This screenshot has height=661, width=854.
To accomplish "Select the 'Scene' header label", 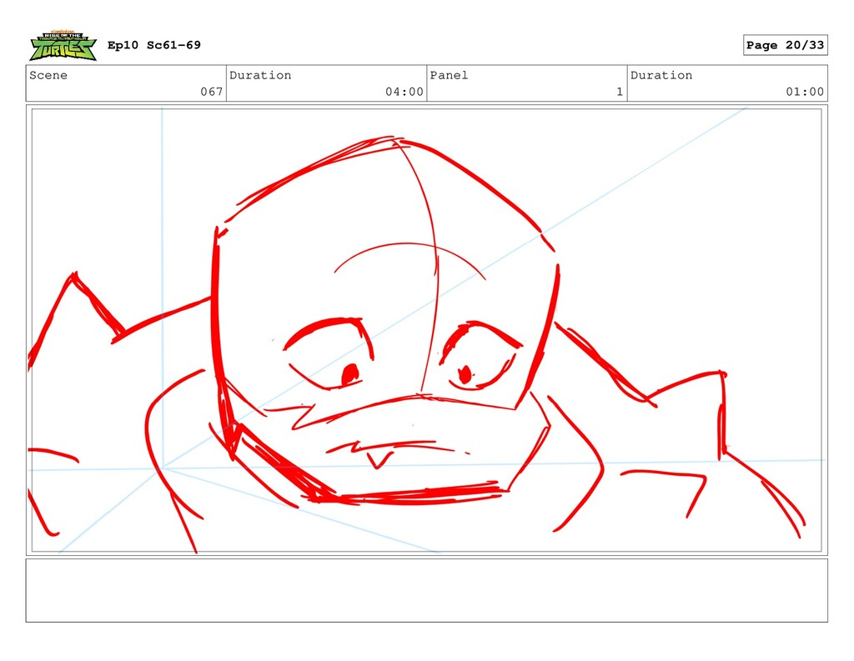I will click(x=48, y=75).
